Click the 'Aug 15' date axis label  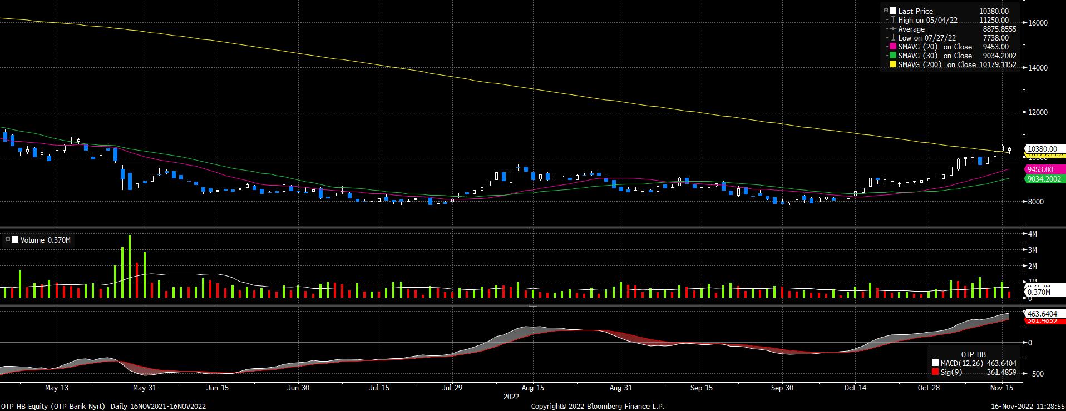tap(532, 388)
